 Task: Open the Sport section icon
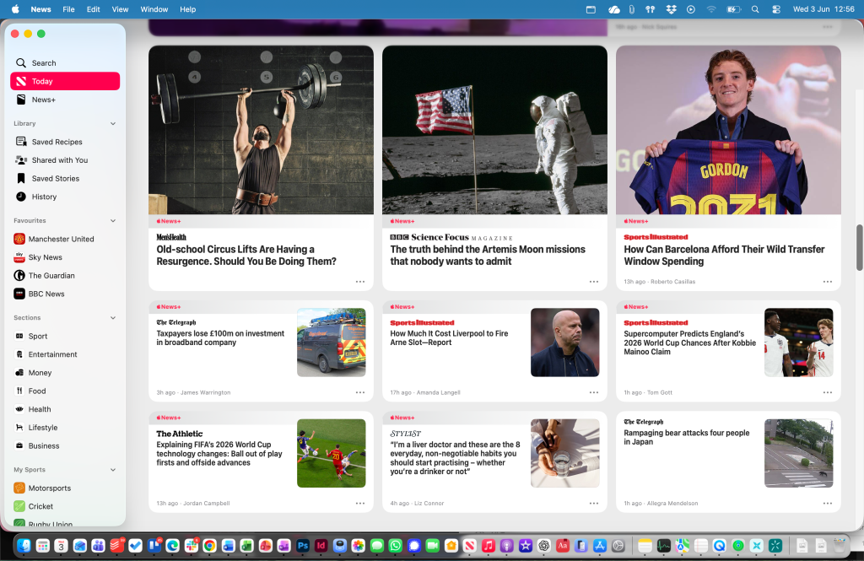(x=19, y=336)
